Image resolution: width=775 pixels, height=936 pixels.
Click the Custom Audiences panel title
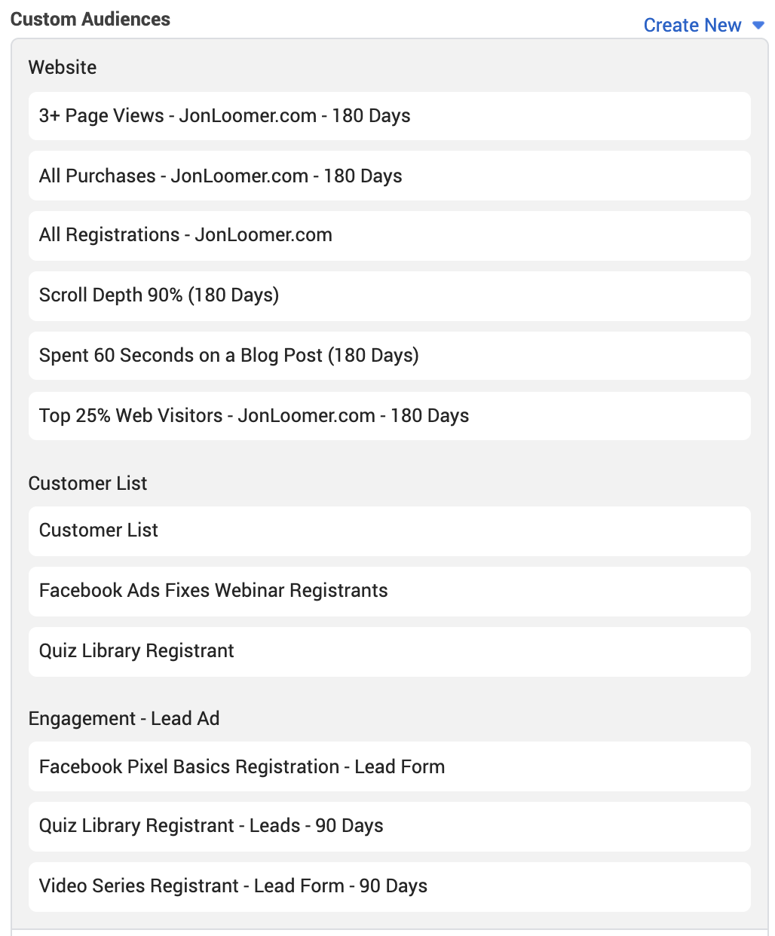90,19
